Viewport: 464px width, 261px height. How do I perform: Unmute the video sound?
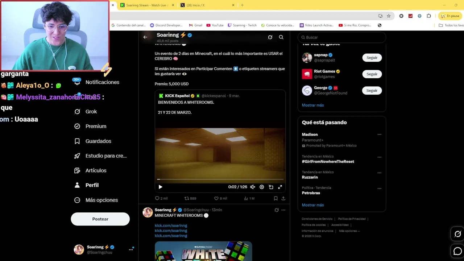pyautogui.click(x=253, y=187)
